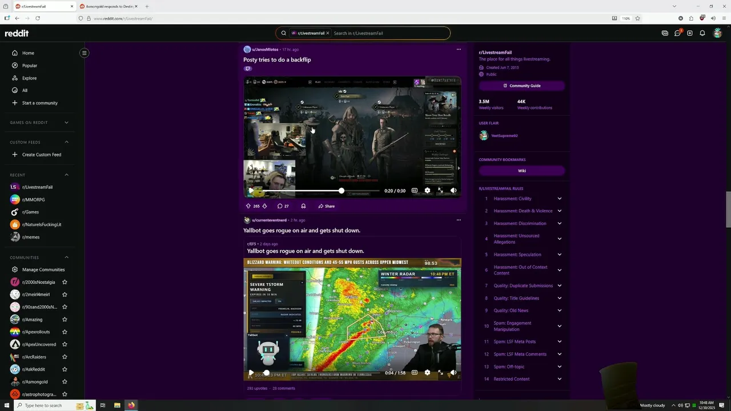
Task: Star the r/ApexUncovered community
Action: pyautogui.click(x=65, y=344)
